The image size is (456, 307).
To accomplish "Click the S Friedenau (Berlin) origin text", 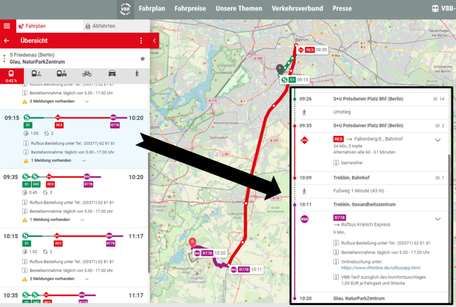I will [32, 55].
